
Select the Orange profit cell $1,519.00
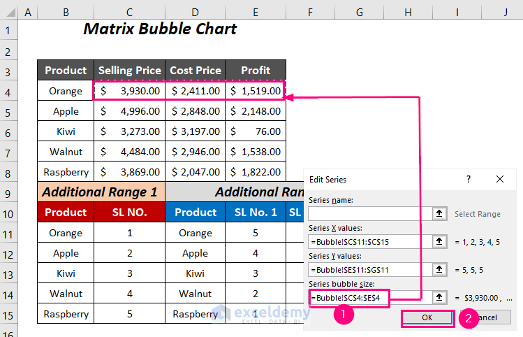click(255, 91)
